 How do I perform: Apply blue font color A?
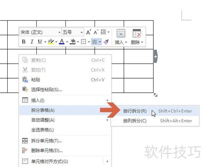tap(62, 42)
